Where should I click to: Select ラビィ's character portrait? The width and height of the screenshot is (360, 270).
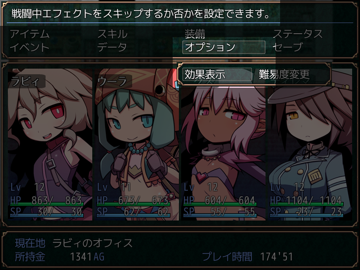50,145
